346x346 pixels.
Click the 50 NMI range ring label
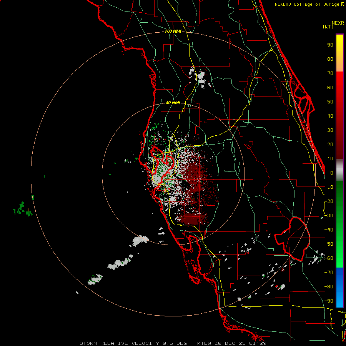click(173, 103)
